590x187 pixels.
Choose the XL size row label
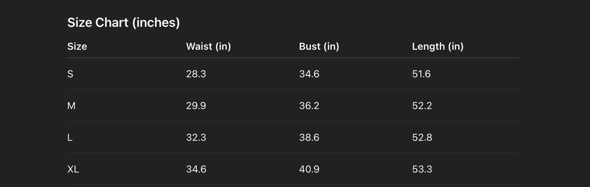[73, 169]
